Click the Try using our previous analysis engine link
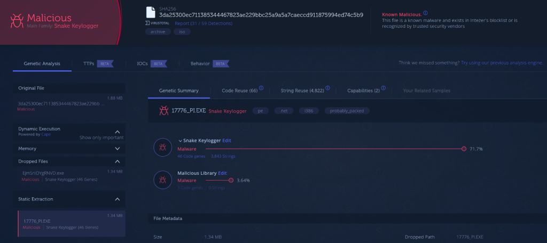Viewport: 547px width, 243px height. (502, 63)
